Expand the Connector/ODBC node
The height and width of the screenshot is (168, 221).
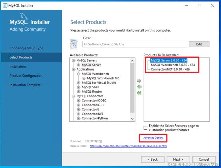(x=79, y=100)
